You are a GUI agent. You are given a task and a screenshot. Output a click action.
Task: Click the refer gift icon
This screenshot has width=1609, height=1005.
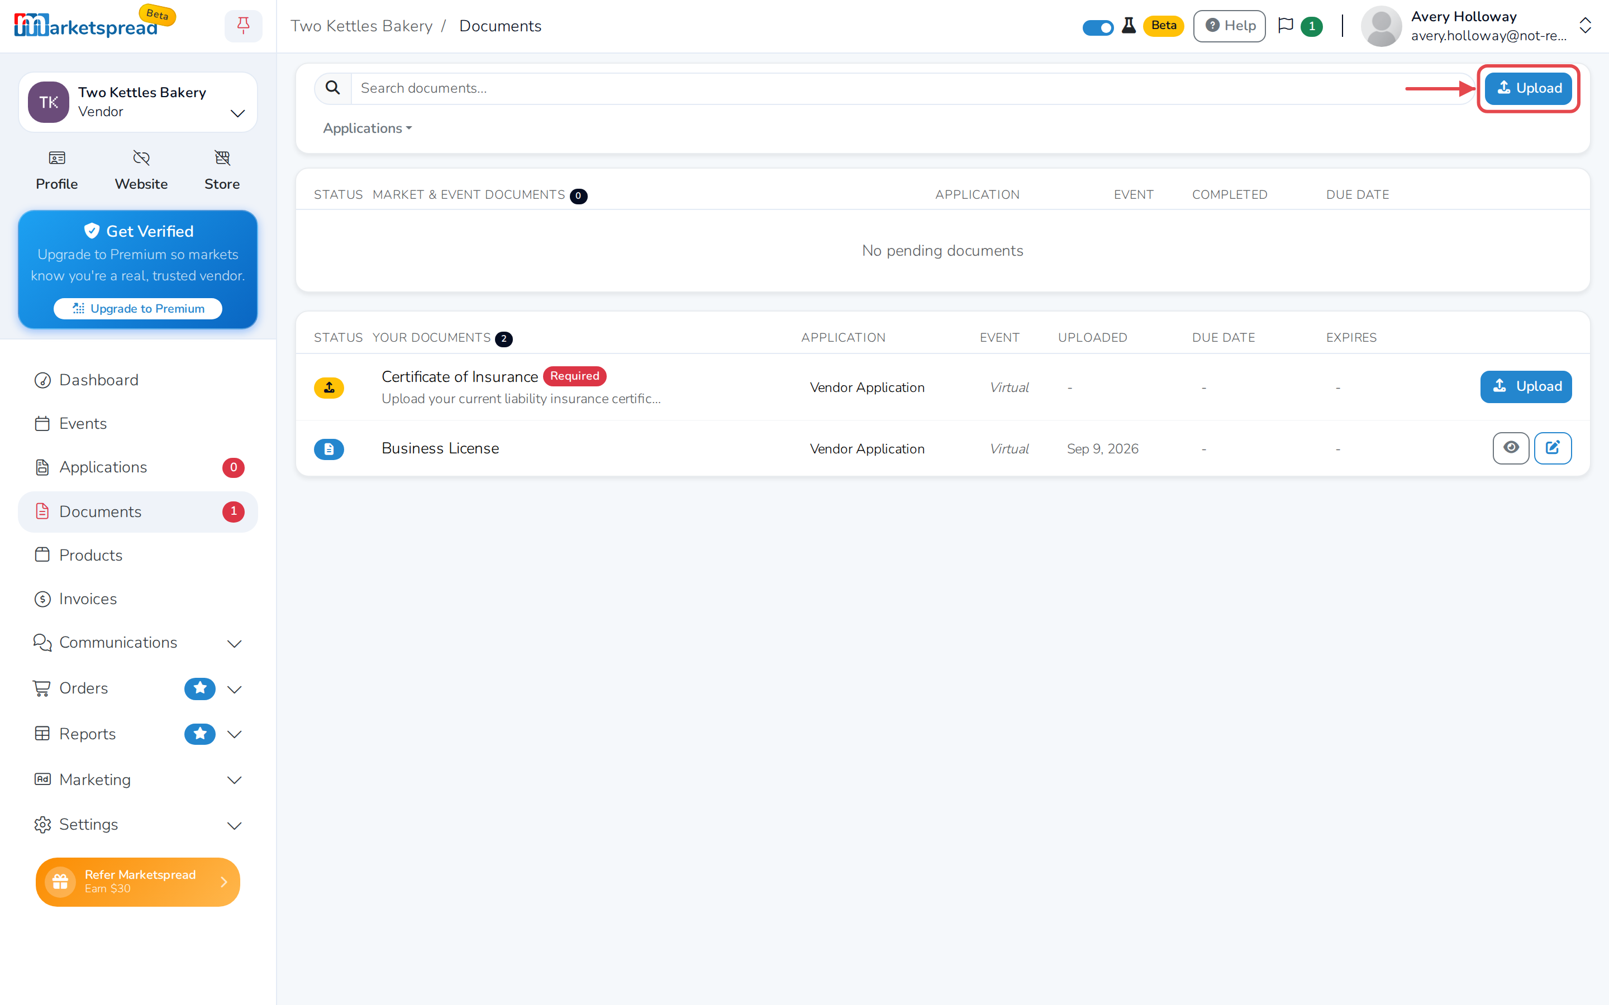(60, 882)
